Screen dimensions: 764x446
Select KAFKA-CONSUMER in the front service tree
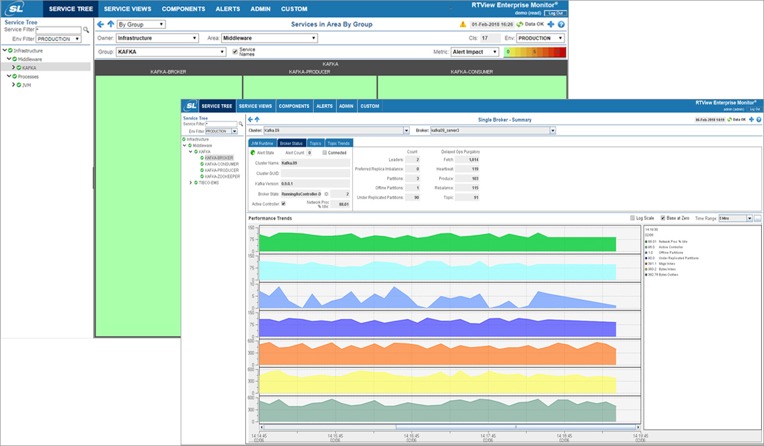coord(222,164)
